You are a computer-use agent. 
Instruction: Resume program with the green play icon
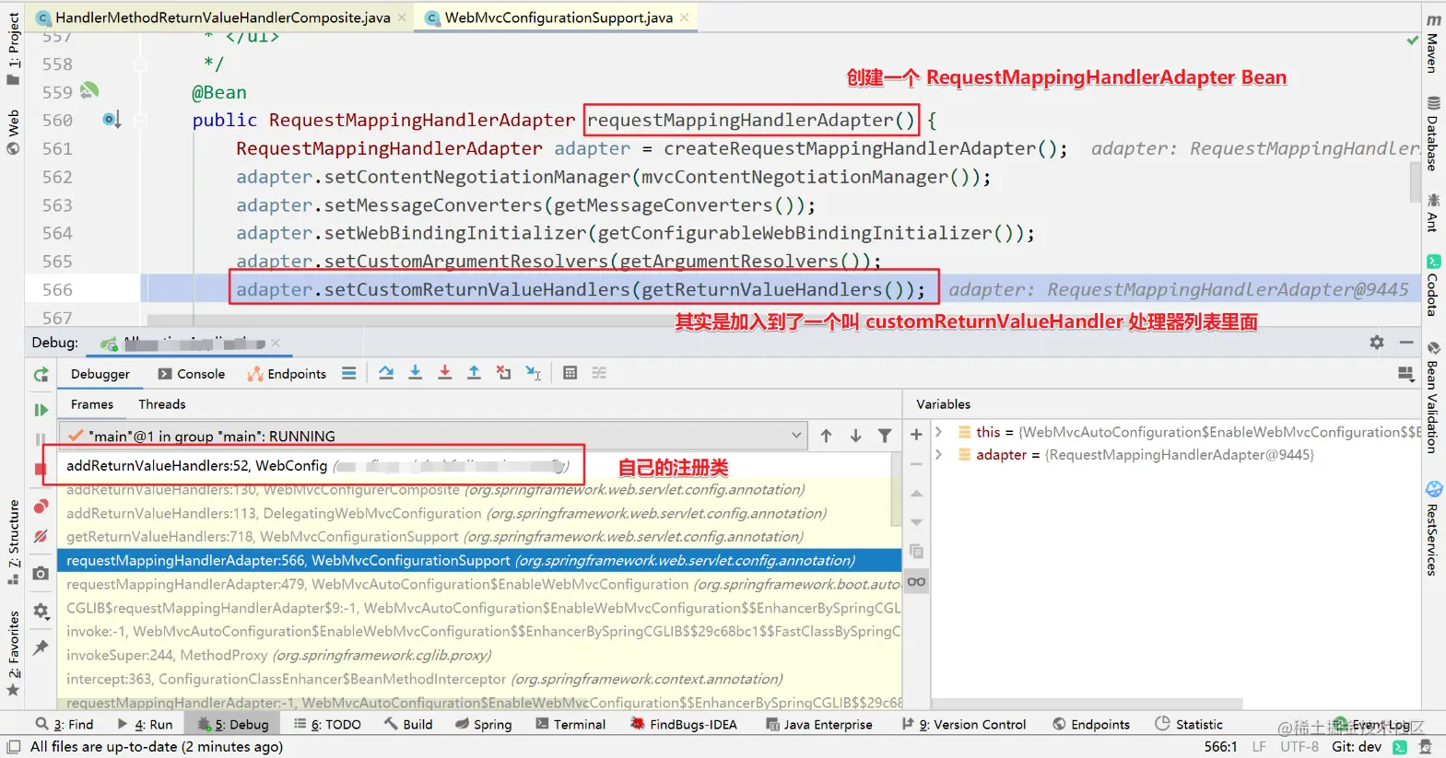(41, 410)
